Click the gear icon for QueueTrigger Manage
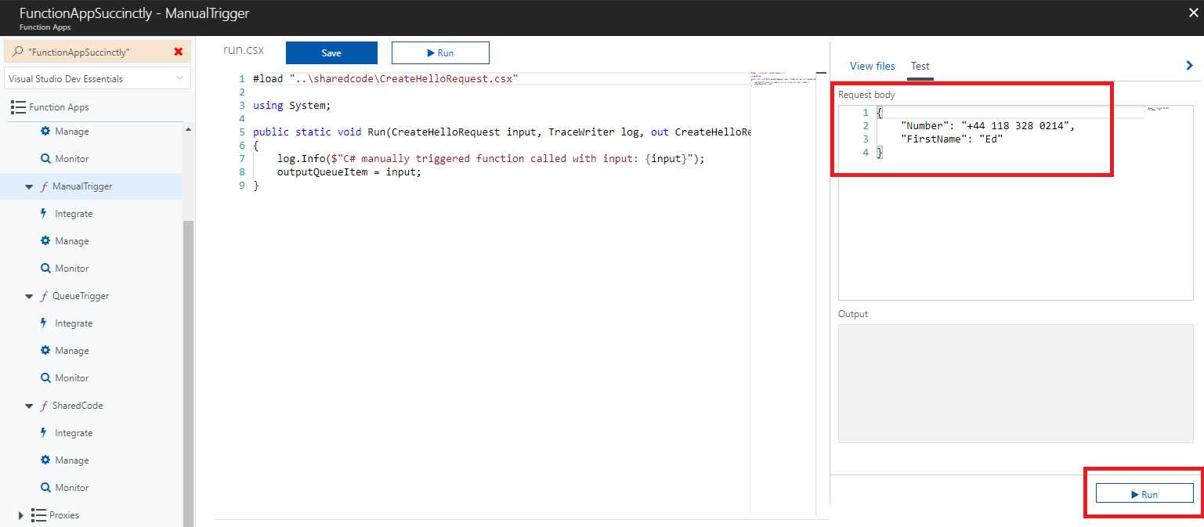The height and width of the screenshot is (527, 1204). click(x=45, y=350)
